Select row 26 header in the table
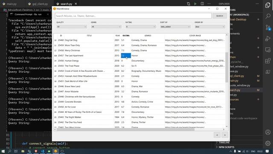The width and height of the screenshot is (273, 154). 55,122
